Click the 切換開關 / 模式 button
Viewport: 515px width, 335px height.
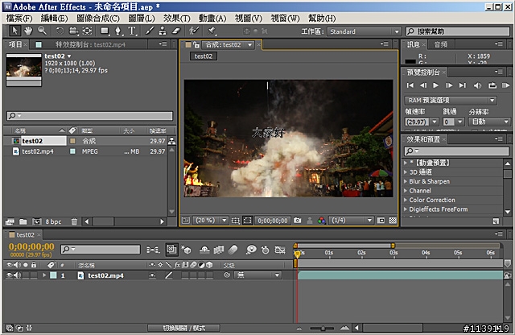point(183,328)
